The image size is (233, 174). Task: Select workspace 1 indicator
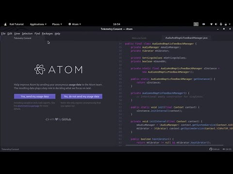[196, 24]
